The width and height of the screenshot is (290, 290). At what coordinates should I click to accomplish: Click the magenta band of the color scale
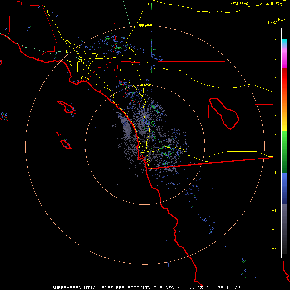coord(285,59)
